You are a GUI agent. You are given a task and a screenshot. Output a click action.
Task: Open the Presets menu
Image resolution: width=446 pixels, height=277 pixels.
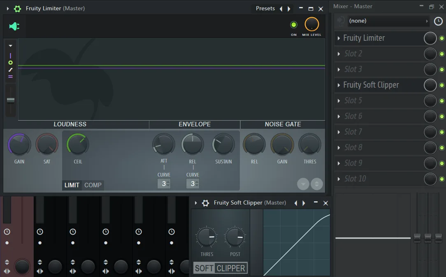[x=265, y=9]
